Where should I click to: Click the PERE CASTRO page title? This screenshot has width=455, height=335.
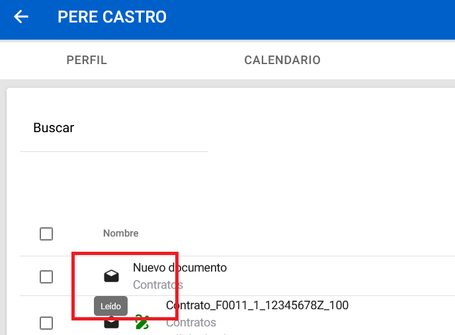(x=112, y=17)
